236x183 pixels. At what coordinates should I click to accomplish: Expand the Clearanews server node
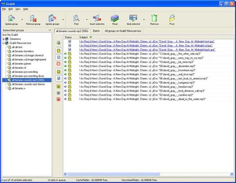coord(4,39)
